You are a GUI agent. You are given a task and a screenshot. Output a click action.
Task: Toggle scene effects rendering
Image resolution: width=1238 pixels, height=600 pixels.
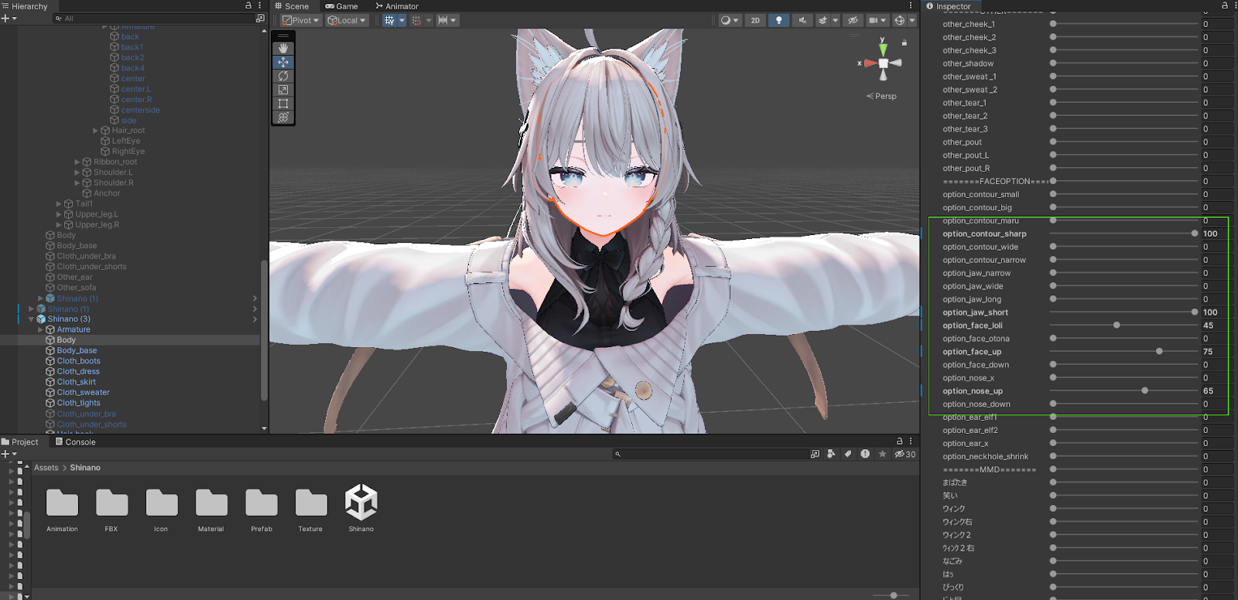click(822, 20)
